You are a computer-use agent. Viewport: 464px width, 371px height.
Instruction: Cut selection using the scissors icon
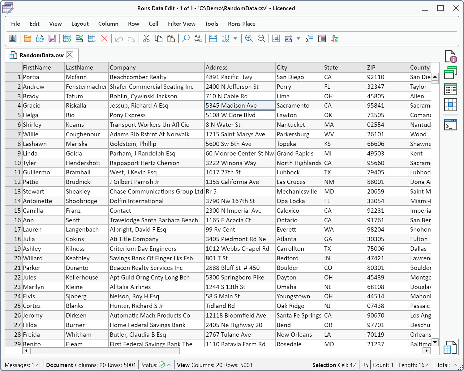point(146,38)
